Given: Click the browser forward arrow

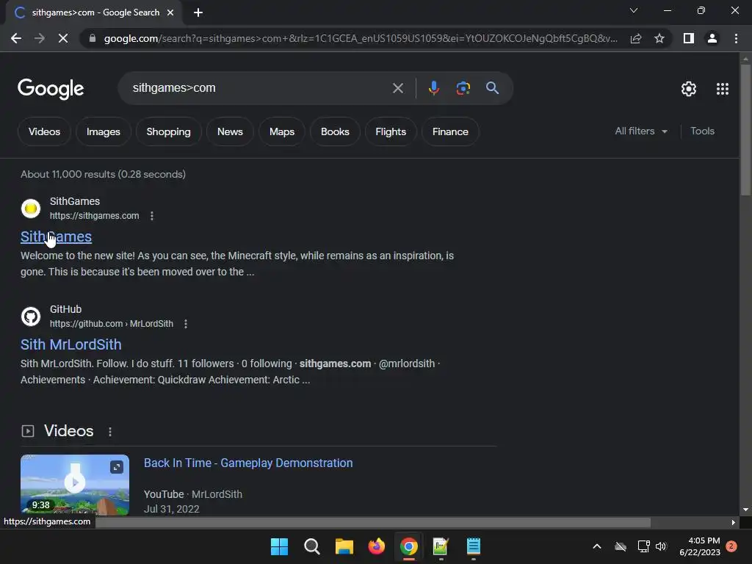Looking at the screenshot, I should coord(40,38).
